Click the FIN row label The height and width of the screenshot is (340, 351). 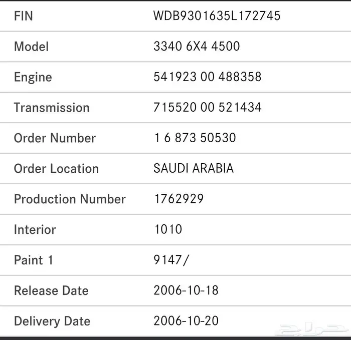tap(24, 16)
